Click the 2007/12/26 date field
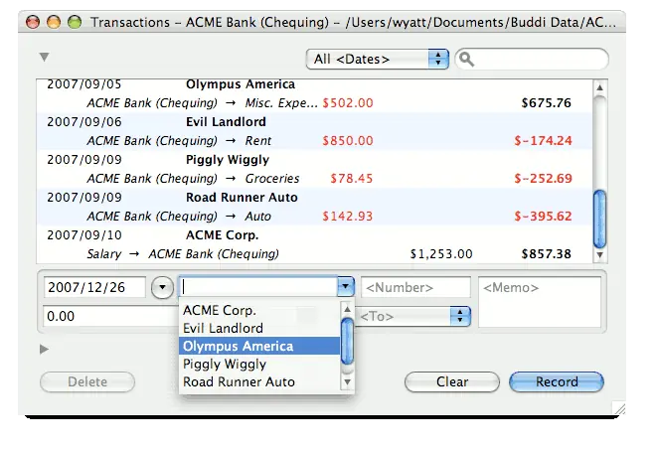The width and height of the screenshot is (657, 449). coord(94,287)
